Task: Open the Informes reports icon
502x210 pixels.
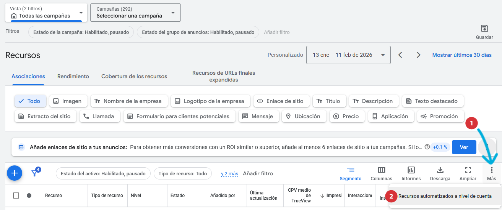Action: tap(411, 173)
